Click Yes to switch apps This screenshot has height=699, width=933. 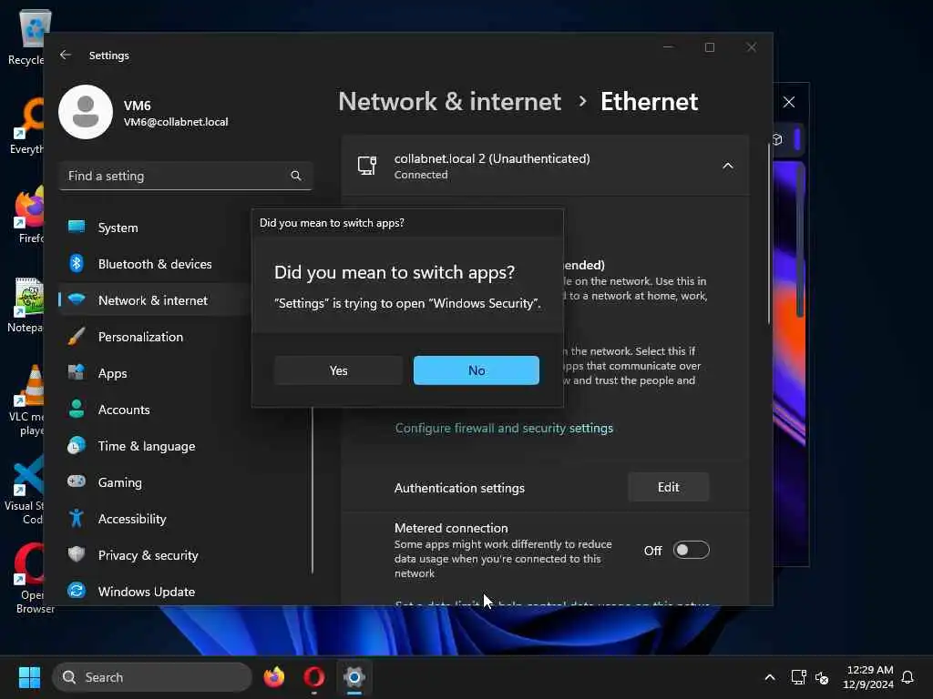338,370
